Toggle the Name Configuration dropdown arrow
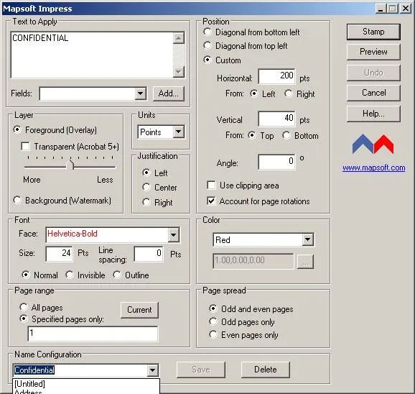 (153, 370)
